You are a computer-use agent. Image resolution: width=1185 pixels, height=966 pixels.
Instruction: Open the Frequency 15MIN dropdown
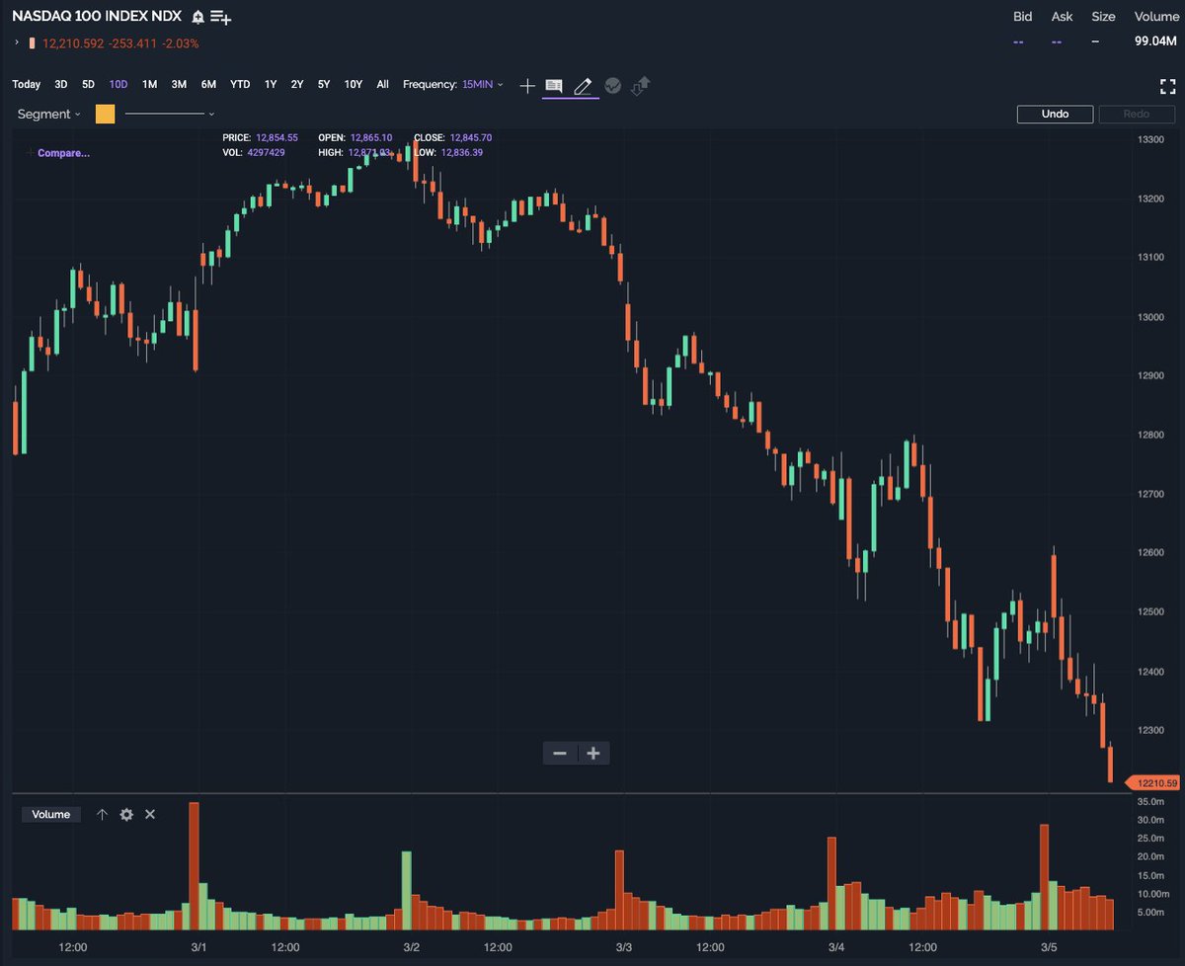tap(482, 85)
